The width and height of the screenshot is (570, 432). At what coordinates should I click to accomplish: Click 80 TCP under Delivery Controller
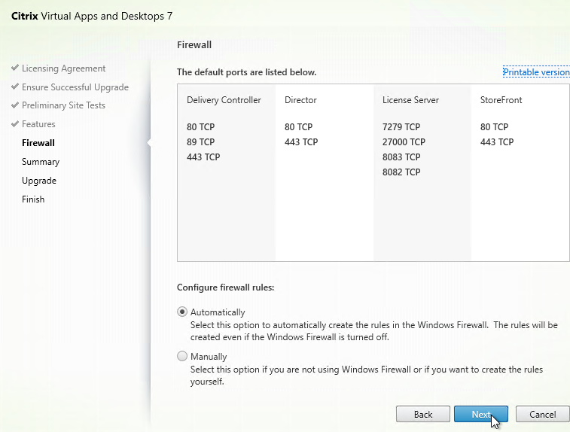coord(200,126)
